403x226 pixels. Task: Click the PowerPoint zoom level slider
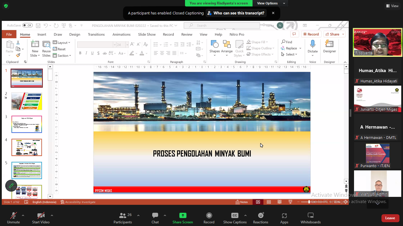click(309, 202)
